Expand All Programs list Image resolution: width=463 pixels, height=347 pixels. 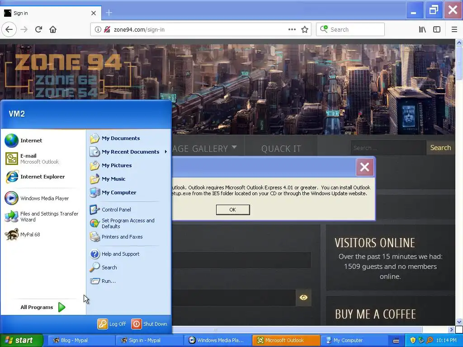tap(43, 307)
